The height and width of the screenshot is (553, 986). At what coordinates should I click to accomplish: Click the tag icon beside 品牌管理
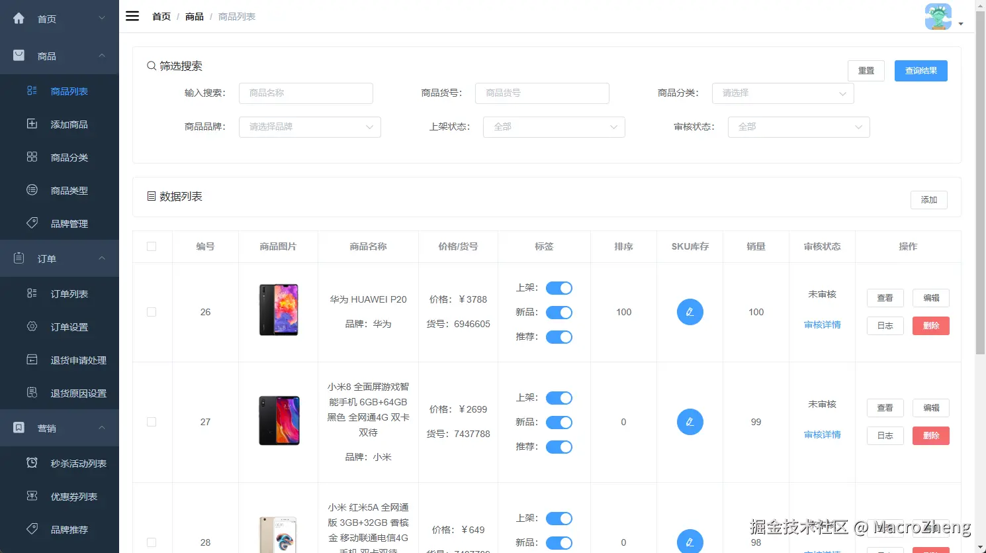point(32,223)
